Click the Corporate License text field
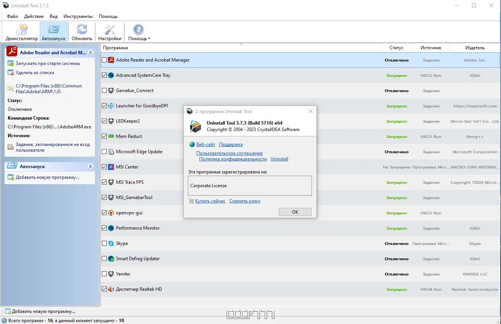 [x=250, y=186]
